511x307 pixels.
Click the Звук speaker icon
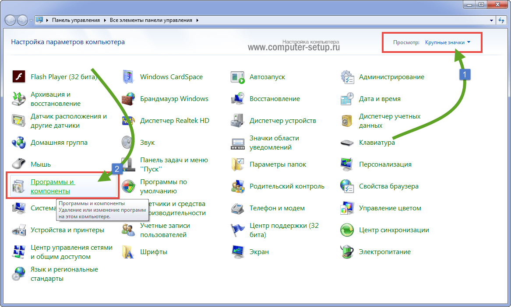[x=128, y=143]
